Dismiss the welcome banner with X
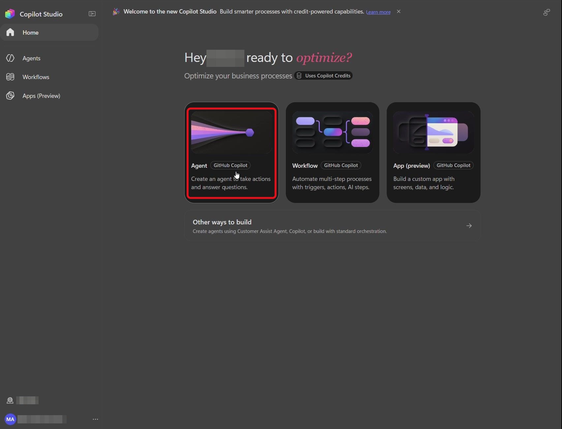Viewport: 562px width, 429px height. click(399, 12)
